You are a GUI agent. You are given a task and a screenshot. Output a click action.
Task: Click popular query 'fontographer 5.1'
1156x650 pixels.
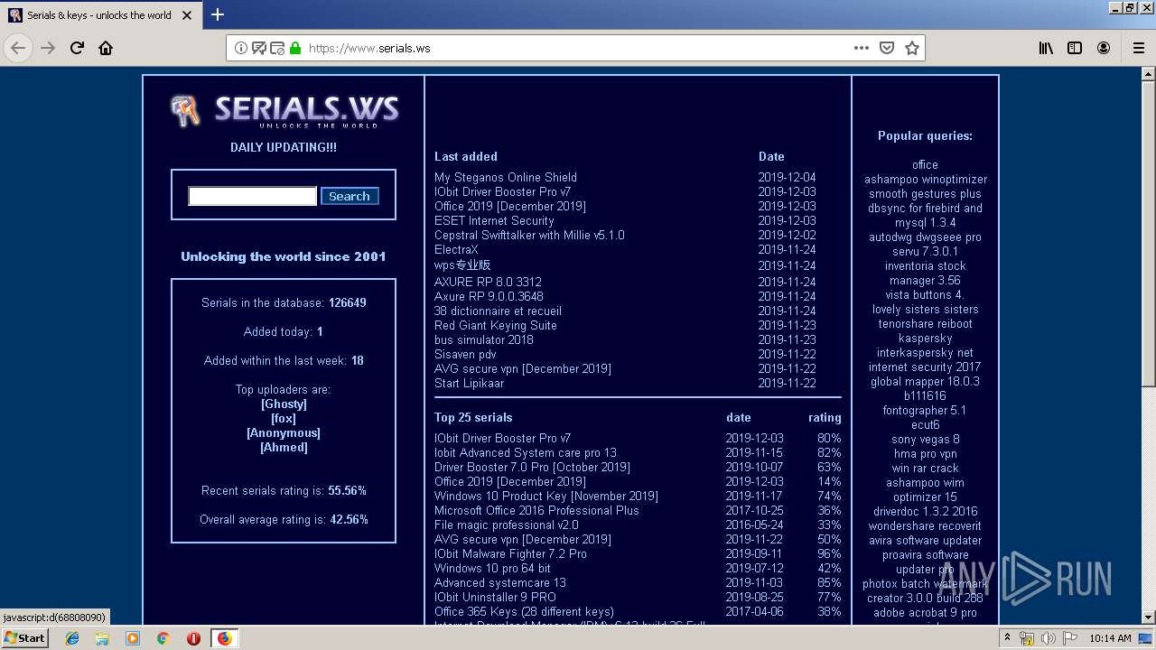[925, 410]
